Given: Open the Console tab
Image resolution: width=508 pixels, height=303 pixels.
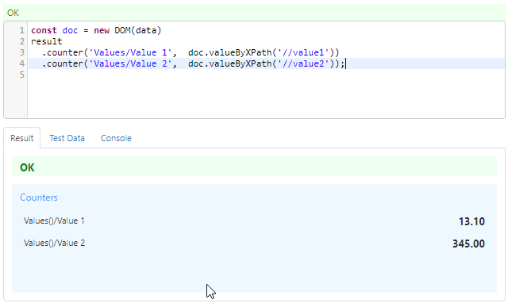Looking at the screenshot, I should click(116, 138).
